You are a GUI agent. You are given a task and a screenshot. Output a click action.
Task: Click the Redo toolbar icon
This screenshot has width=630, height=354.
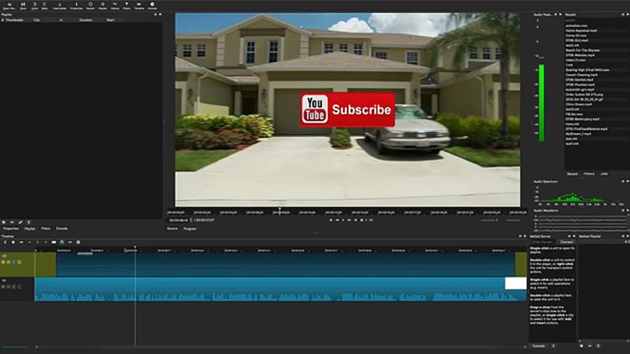click(x=45, y=6)
